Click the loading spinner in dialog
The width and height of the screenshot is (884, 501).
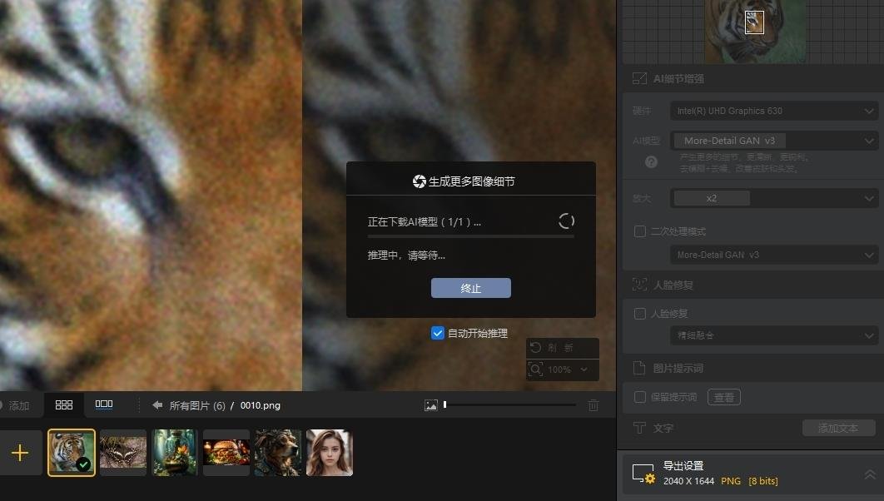(x=567, y=221)
